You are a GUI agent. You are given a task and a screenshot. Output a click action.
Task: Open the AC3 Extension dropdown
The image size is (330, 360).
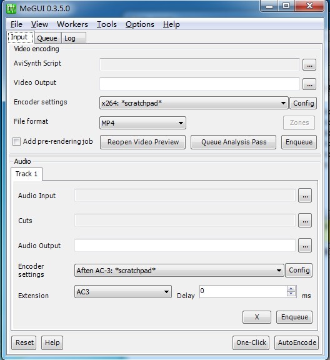tap(166, 292)
